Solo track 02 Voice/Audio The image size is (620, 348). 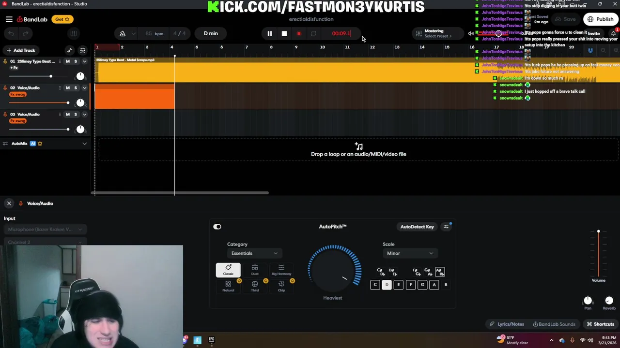point(76,88)
